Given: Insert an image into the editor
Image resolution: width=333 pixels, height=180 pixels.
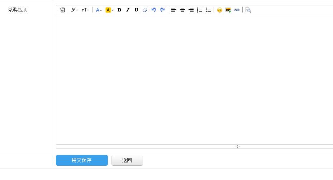Looking at the screenshot, I should point(228,10).
